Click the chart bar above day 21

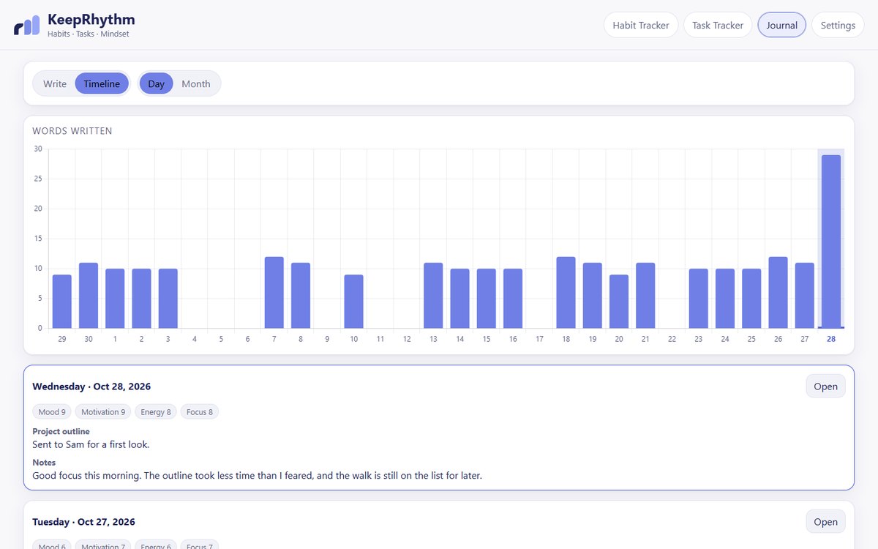point(645,295)
